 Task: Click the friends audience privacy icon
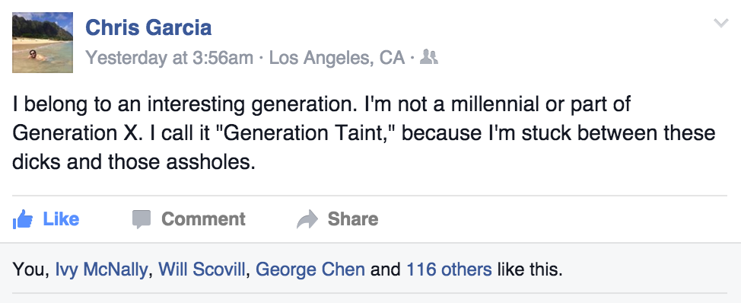click(x=428, y=57)
